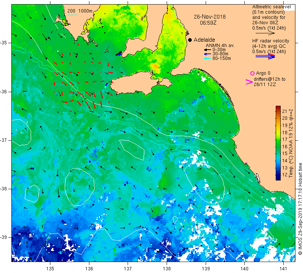Screen dimensions: 303x273
Task: Click the 'ANMN 4h av.' legend heading
Action: coord(220,45)
